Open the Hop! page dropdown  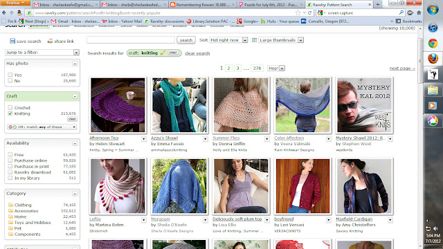275,68
